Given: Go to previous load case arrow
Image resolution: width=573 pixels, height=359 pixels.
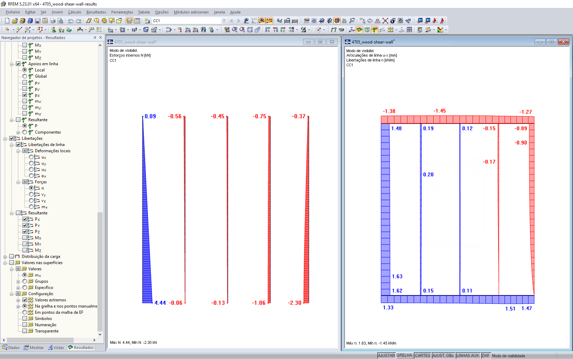Looking at the screenshot, I should click(232, 21).
